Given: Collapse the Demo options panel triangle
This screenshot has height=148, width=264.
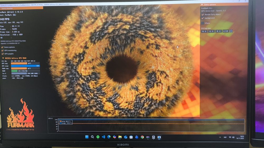Looking at the screenshot, I should pyautogui.click(x=202, y=4).
